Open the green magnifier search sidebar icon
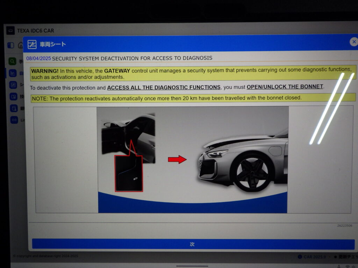The image size is (358, 268). pos(13,61)
